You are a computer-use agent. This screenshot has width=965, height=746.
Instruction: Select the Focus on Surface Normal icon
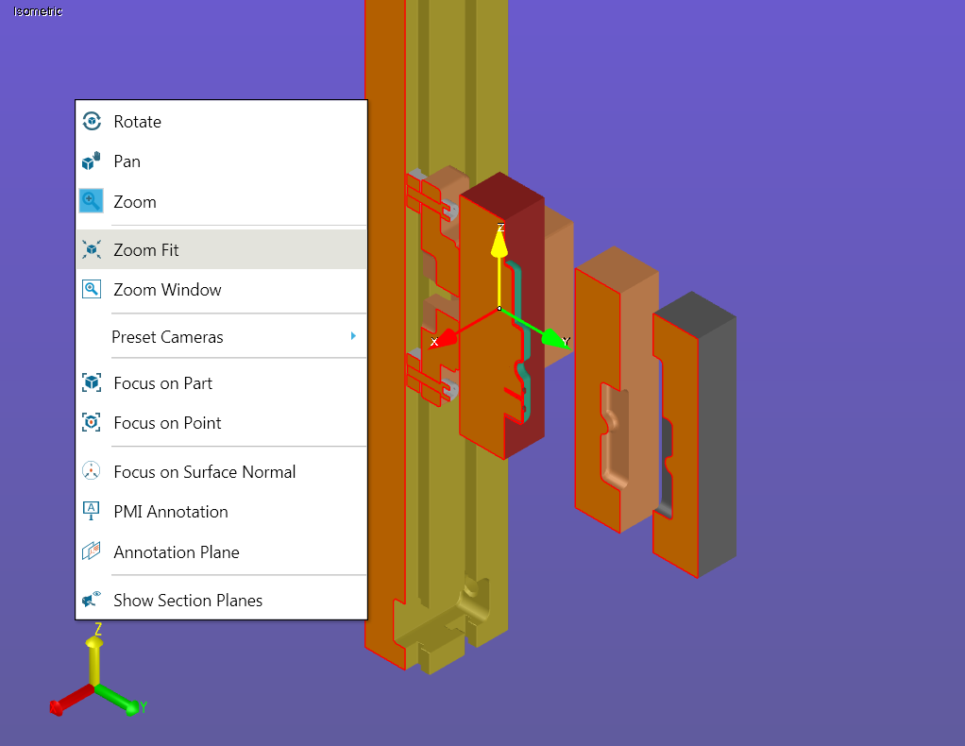[x=92, y=470]
